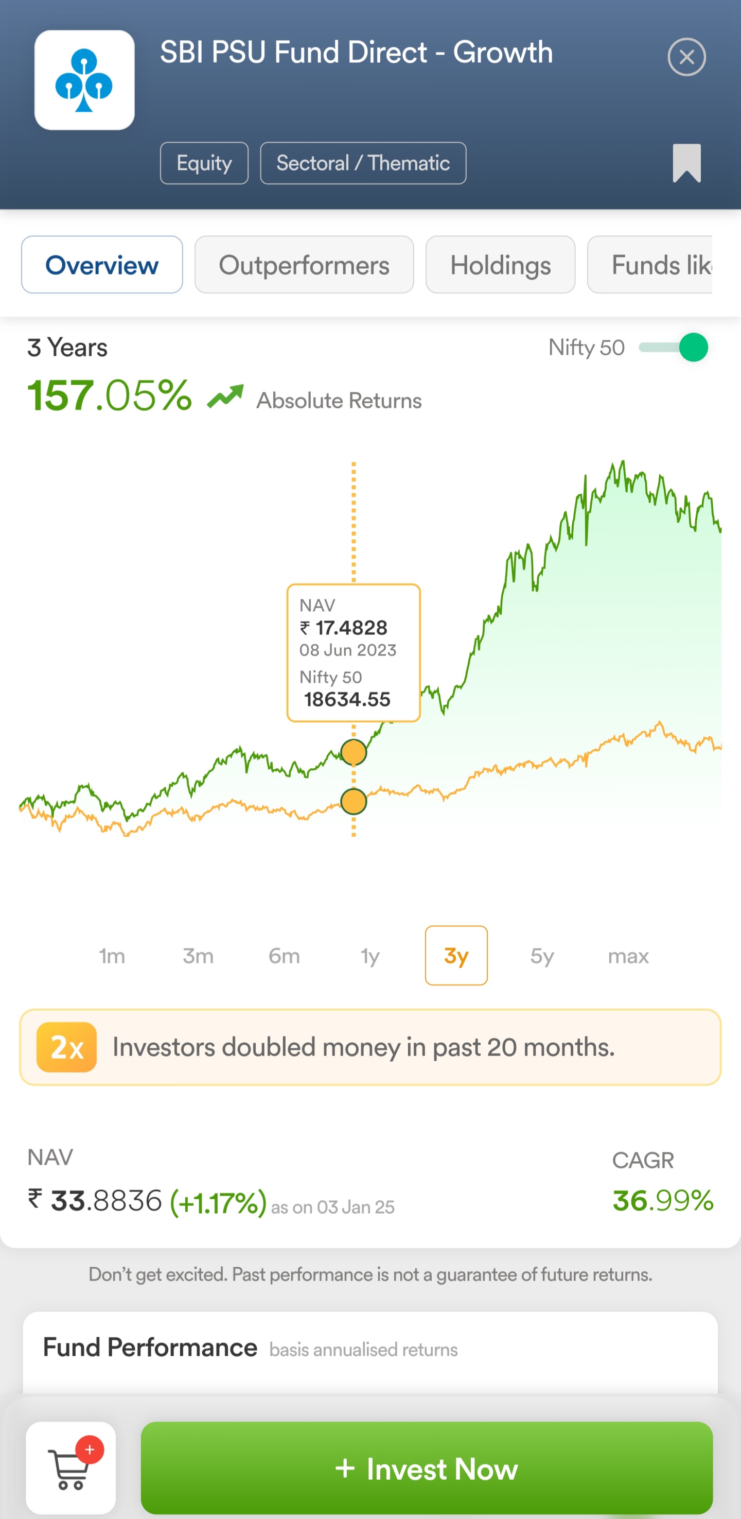Switch to the Holdings tab
The width and height of the screenshot is (741, 1519).
[x=500, y=265]
